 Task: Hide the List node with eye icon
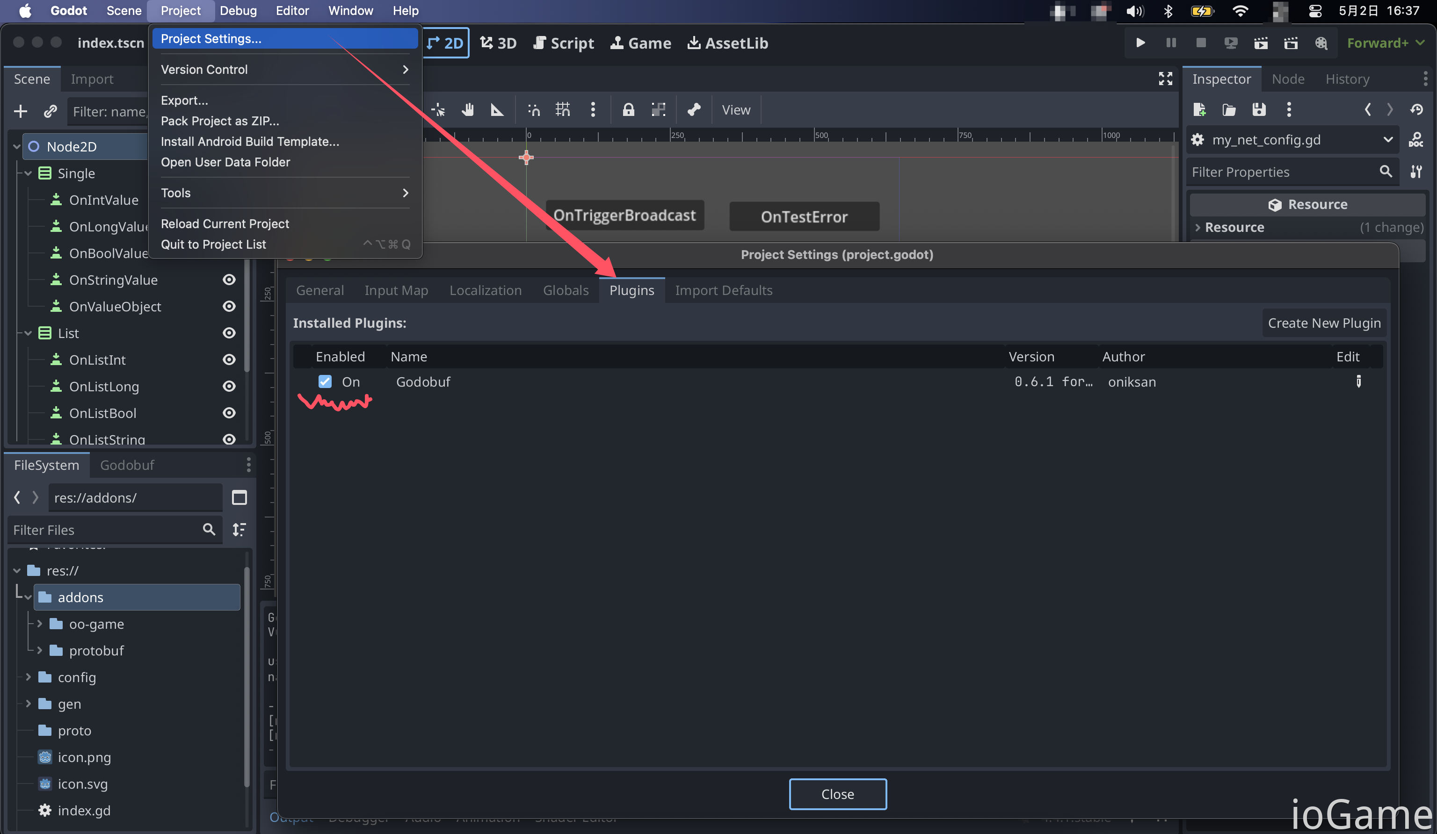[229, 333]
